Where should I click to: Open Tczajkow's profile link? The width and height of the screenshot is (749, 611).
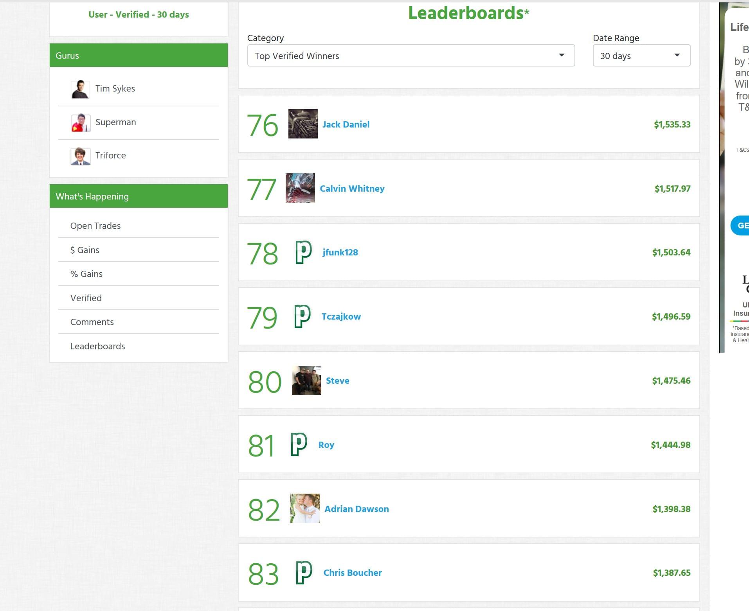pos(341,316)
